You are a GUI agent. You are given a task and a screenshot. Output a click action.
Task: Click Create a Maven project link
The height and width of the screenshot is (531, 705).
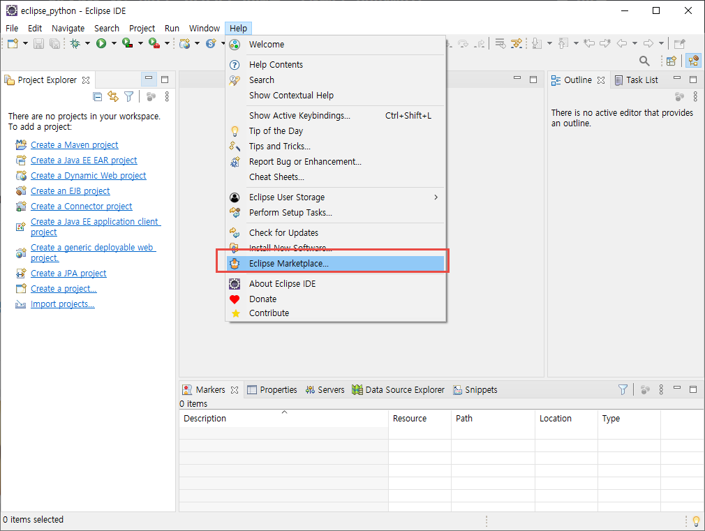75,144
